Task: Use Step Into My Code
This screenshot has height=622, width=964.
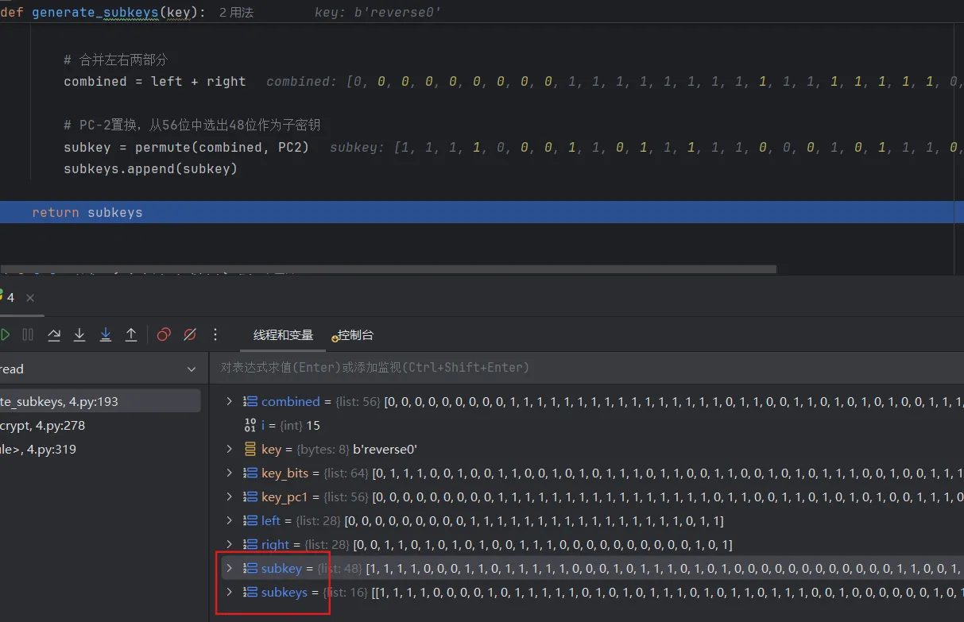Action: [x=106, y=334]
